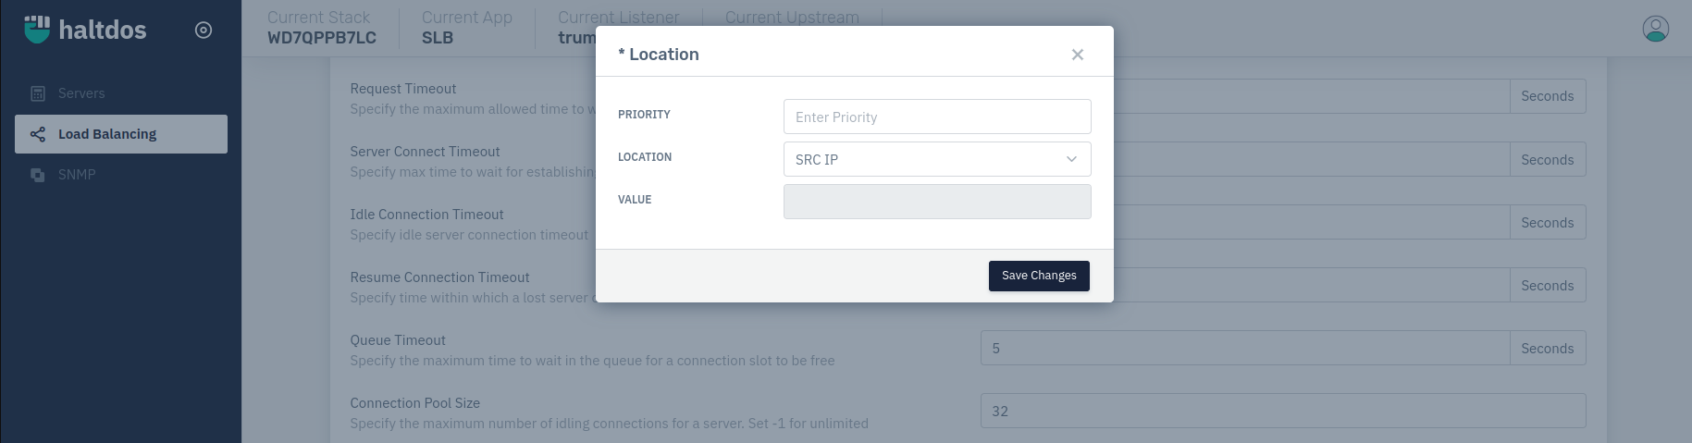Open the user profile avatar
The image size is (1692, 443).
pos(1655,29)
